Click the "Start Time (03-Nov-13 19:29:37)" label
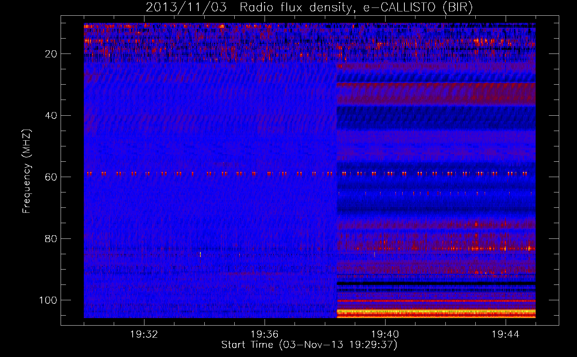Screen dimensions: 577x357 [x=309, y=345]
